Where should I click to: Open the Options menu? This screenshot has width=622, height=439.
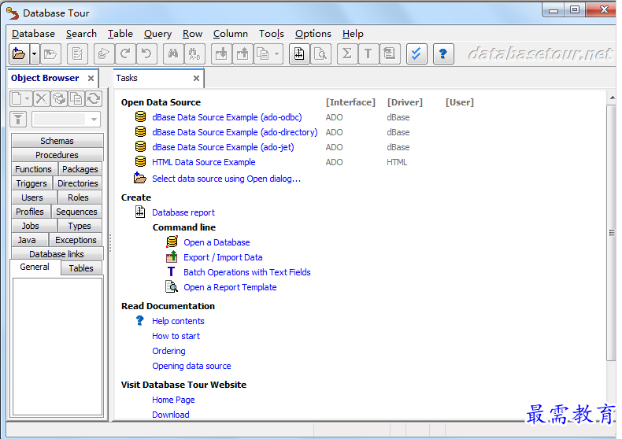[313, 34]
